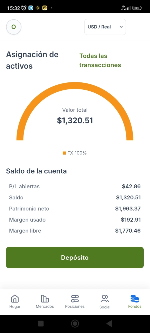The height and width of the screenshot is (333, 150).
Task: Tap the Android back triangle button
Action: (x=109, y=324)
